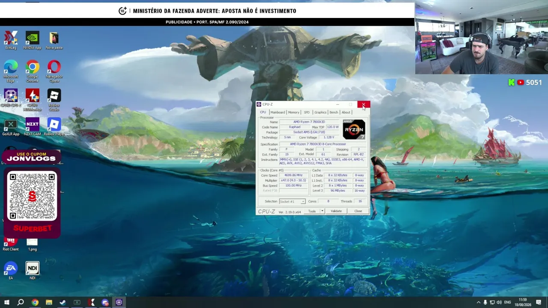Click the Core Speed value 4699.86 MHz
This screenshot has width=548, height=308.
tap(293, 175)
